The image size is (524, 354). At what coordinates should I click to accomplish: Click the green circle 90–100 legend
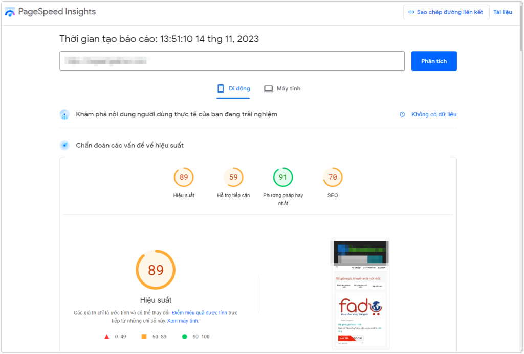[x=195, y=337]
